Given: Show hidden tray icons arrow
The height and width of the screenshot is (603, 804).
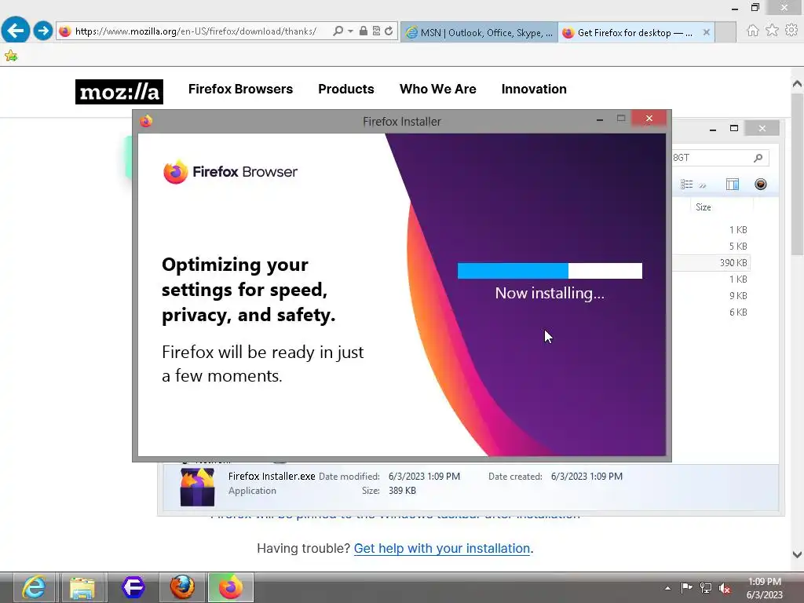Looking at the screenshot, I should [x=667, y=588].
